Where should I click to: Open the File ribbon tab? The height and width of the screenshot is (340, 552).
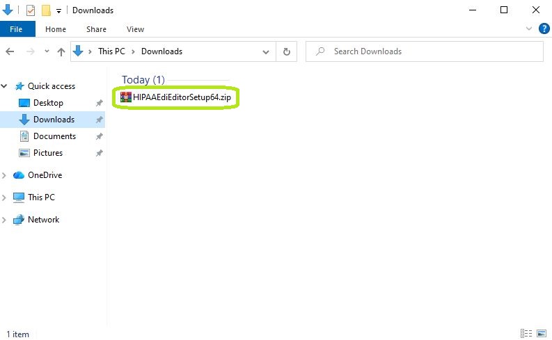[x=16, y=29]
